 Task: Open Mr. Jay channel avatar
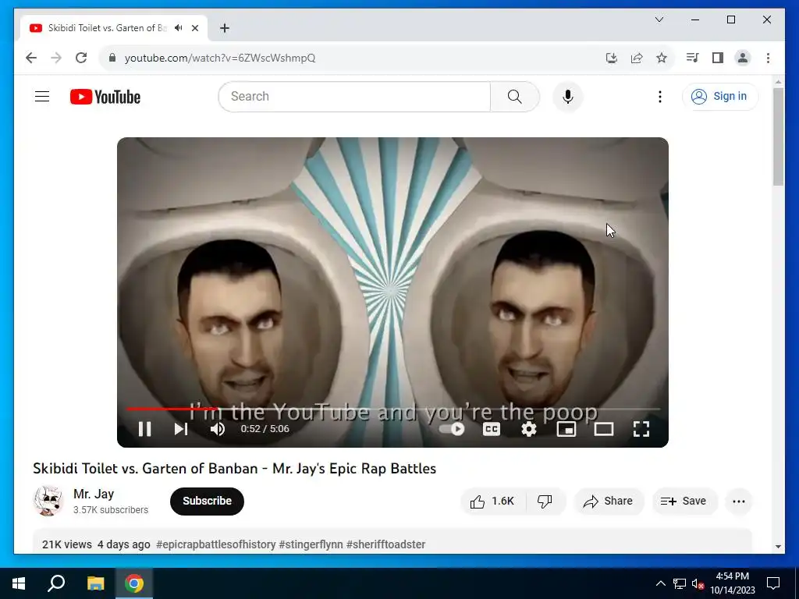coord(48,501)
